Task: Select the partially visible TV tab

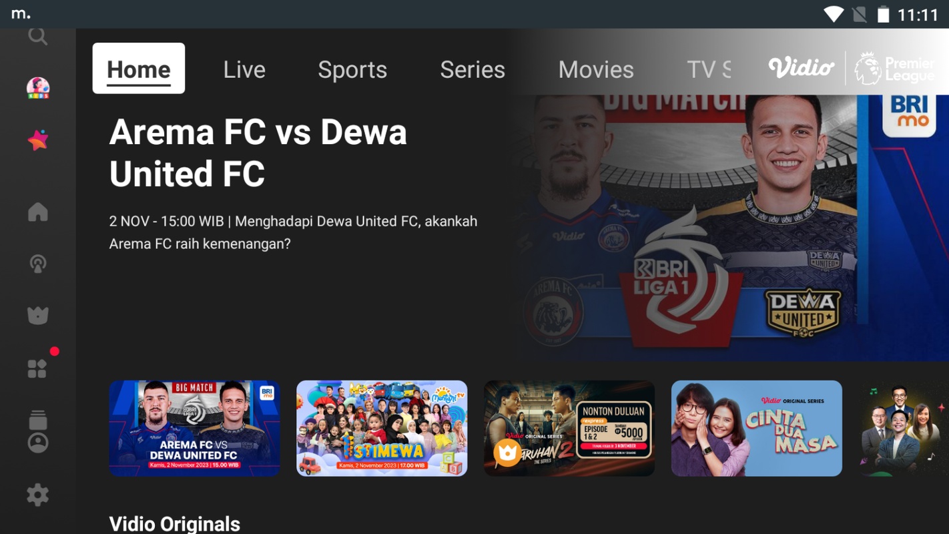Action: 709,69
